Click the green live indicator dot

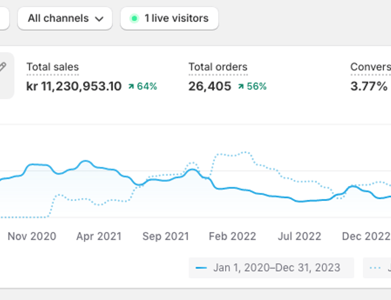pos(134,19)
